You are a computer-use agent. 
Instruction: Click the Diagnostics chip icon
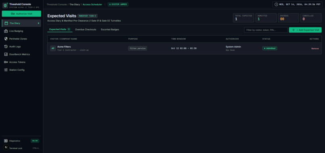point(6,141)
